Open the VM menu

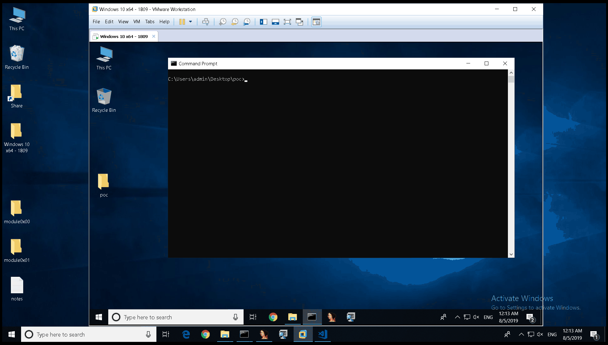pos(137,22)
